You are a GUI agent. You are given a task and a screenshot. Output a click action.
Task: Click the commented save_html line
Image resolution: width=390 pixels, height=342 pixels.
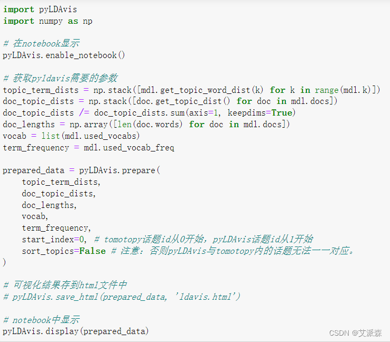click(122, 297)
